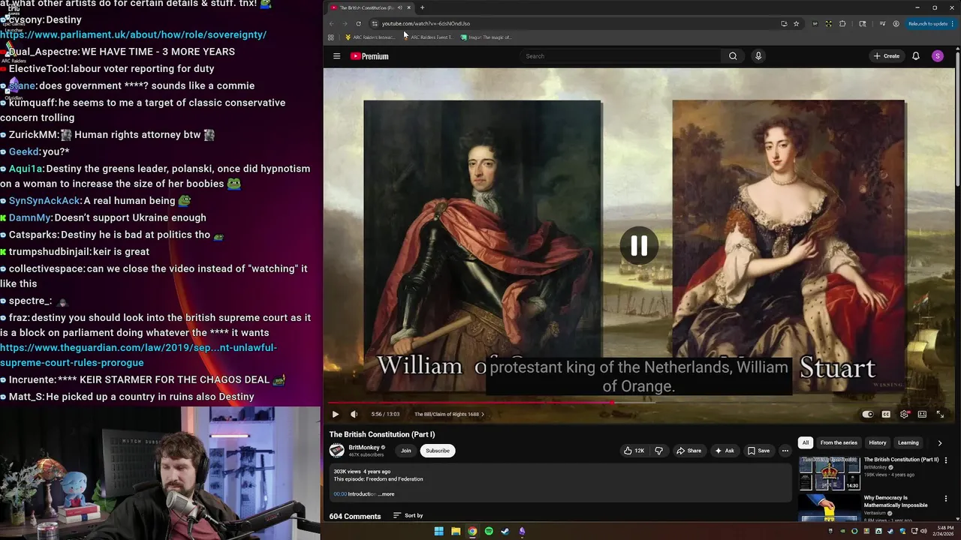Expand chapter The Bill/Claim of Rights 1688
961x540 pixels.
(x=449, y=414)
